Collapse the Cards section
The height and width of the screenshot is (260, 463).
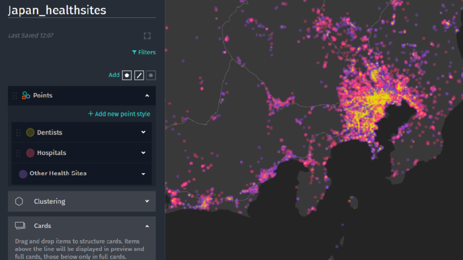click(x=147, y=226)
